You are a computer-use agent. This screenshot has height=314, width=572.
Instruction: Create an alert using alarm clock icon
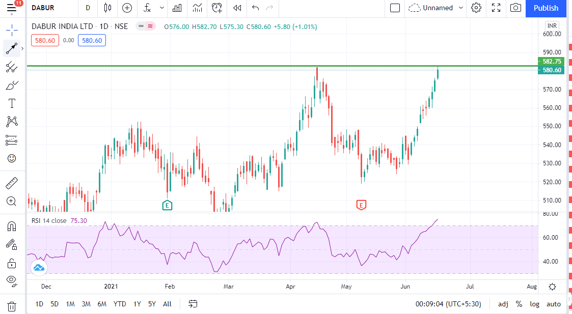217,8
